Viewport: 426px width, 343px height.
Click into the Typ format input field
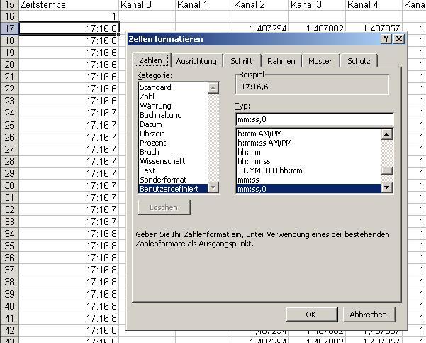pyautogui.click(x=314, y=119)
